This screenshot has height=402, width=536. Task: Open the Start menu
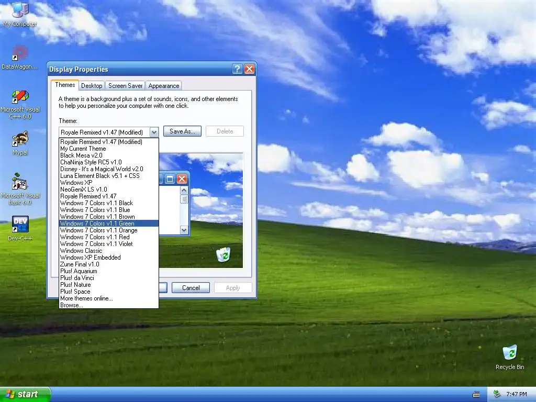coord(25,394)
